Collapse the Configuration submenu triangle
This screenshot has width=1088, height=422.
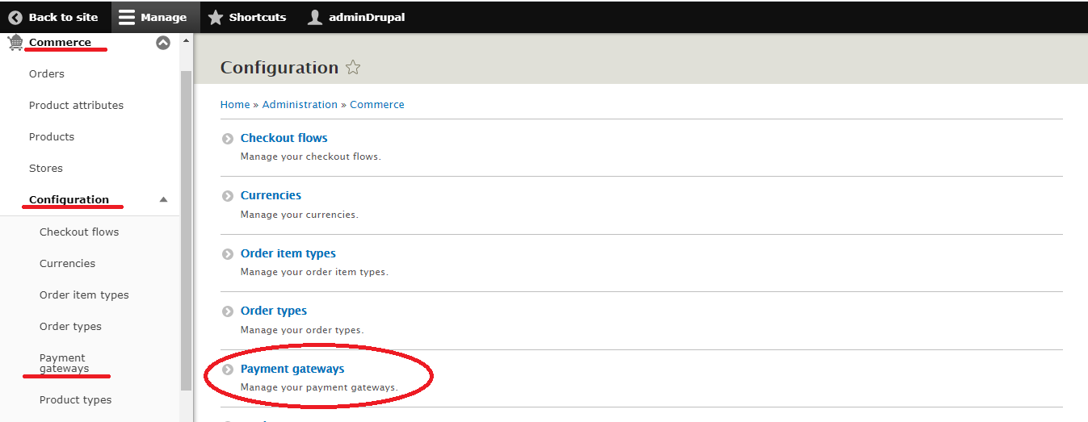click(164, 199)
